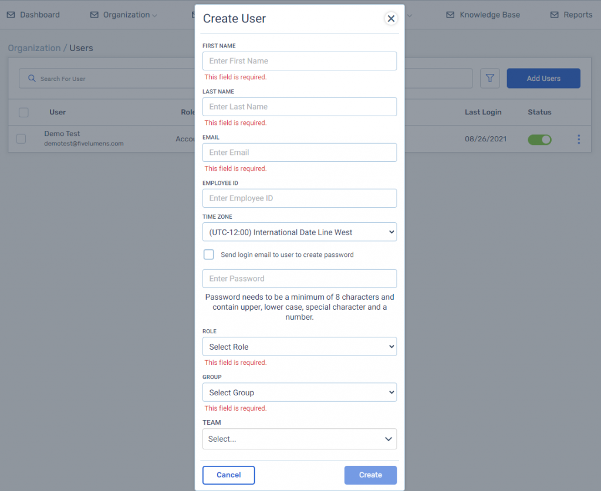The width and height of the screenshot is (601, 491).
Task: Check Send login email to user checkbox
Action: 209,255
